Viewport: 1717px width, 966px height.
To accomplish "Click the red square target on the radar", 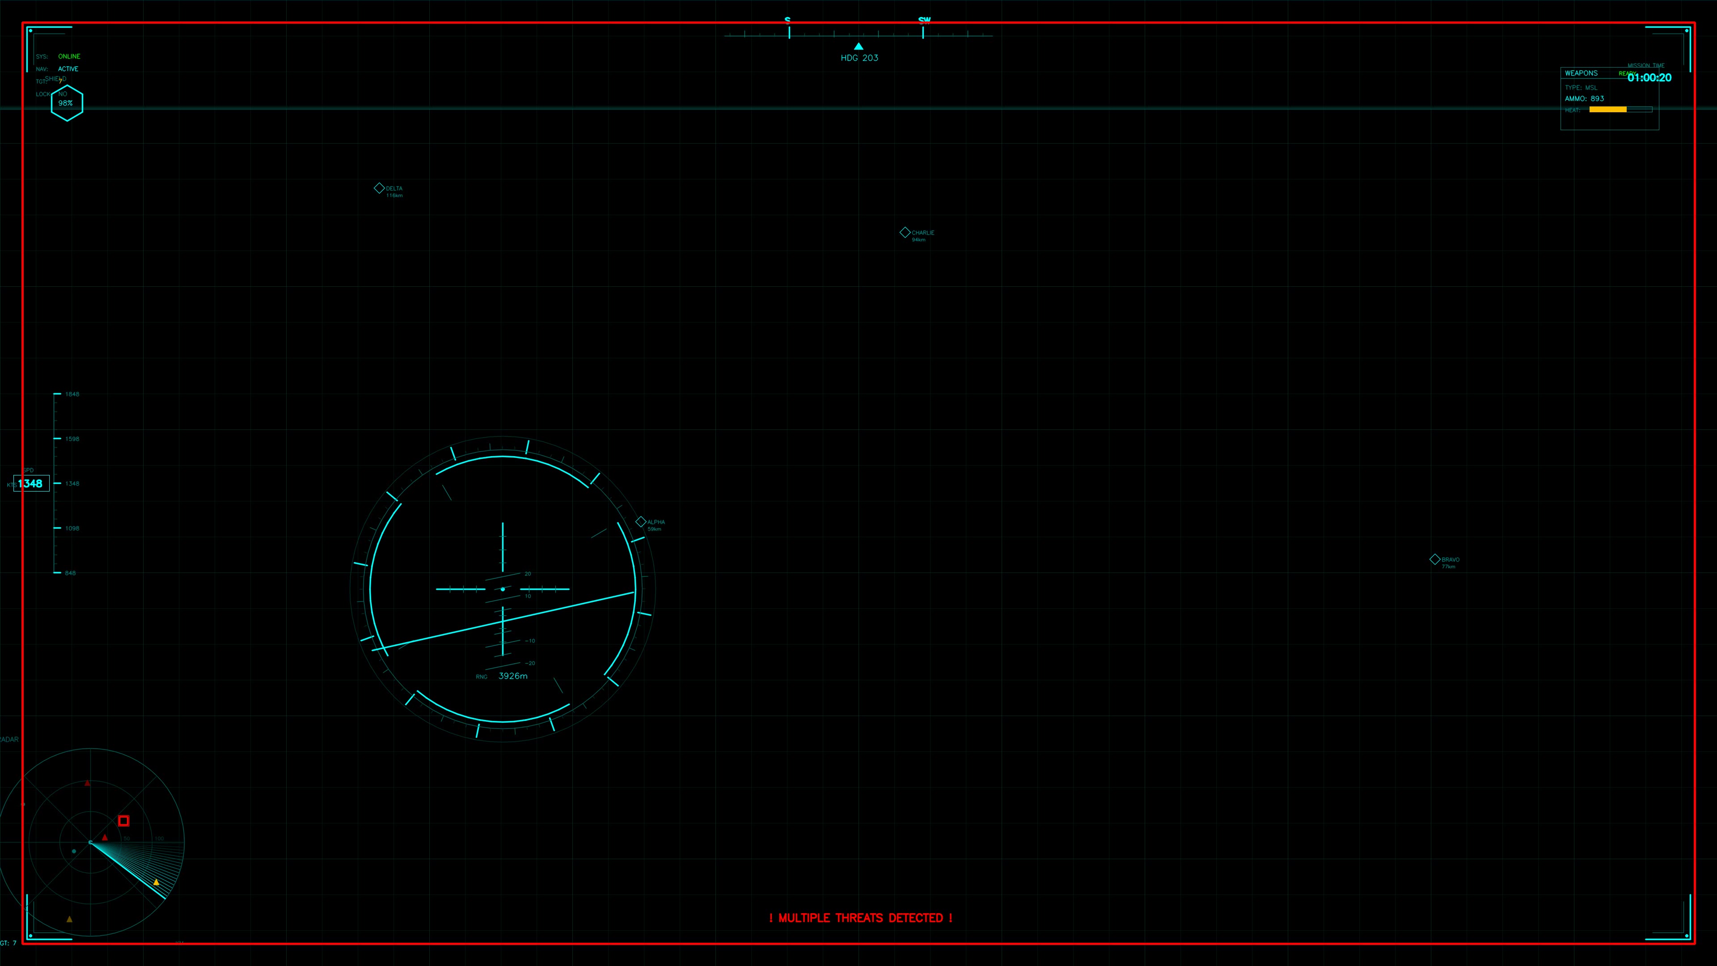I will pyautogui.click(x=123, y=821).
